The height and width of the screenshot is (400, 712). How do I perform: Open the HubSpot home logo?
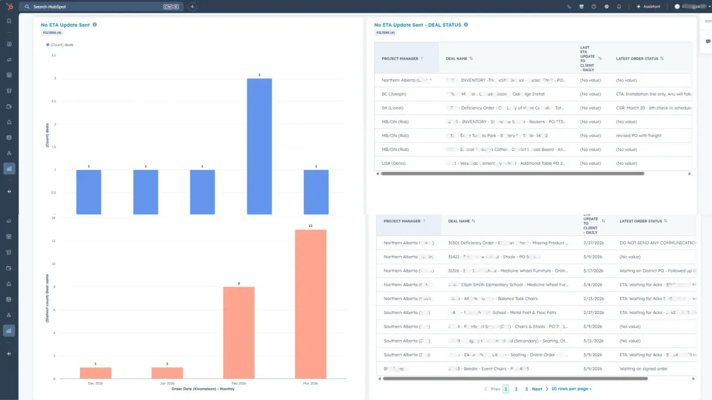tap(9, 7)
